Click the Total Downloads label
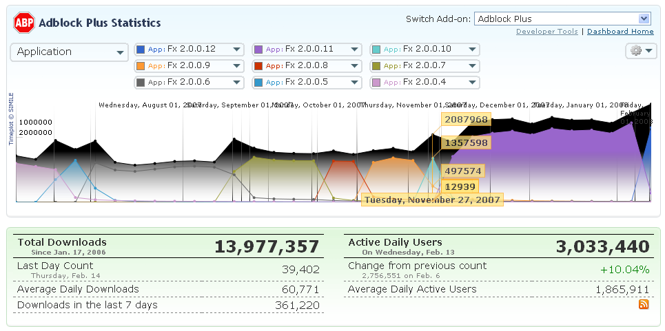 [x=62, y=242]
